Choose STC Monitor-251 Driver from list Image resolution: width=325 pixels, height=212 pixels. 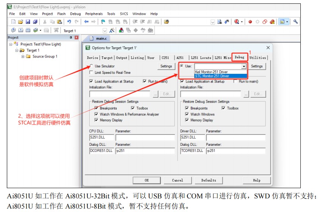pos(212,76)
